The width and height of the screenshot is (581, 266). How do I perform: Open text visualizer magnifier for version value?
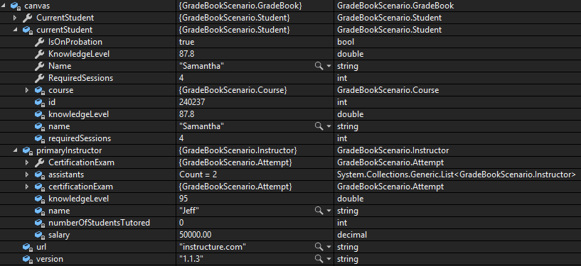pos(319,259)
